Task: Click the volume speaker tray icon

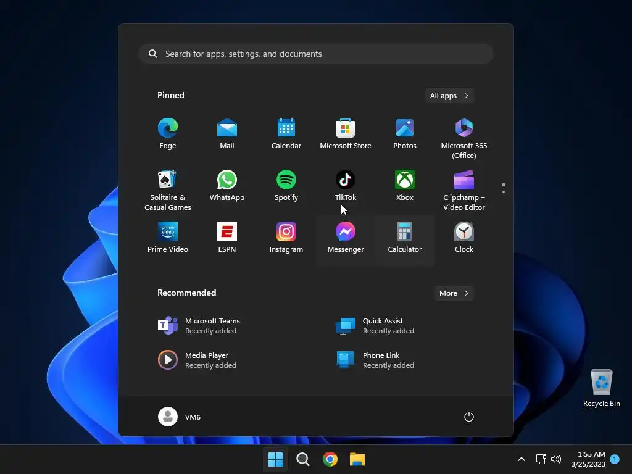Action: pos(556,459)
